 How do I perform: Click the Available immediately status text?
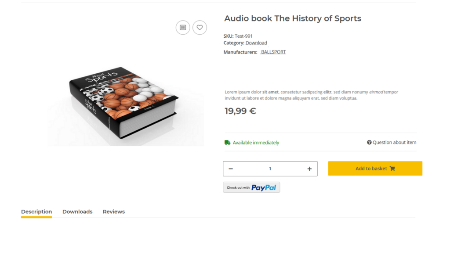(x=256, y=143)
